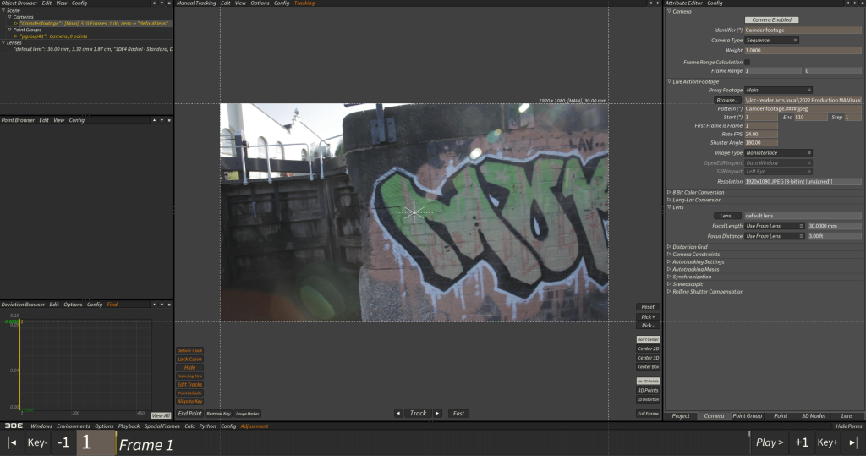Click the track forward arrow right of Track
This screenshot has width=866, height=456.
click(x=437, y=414)
